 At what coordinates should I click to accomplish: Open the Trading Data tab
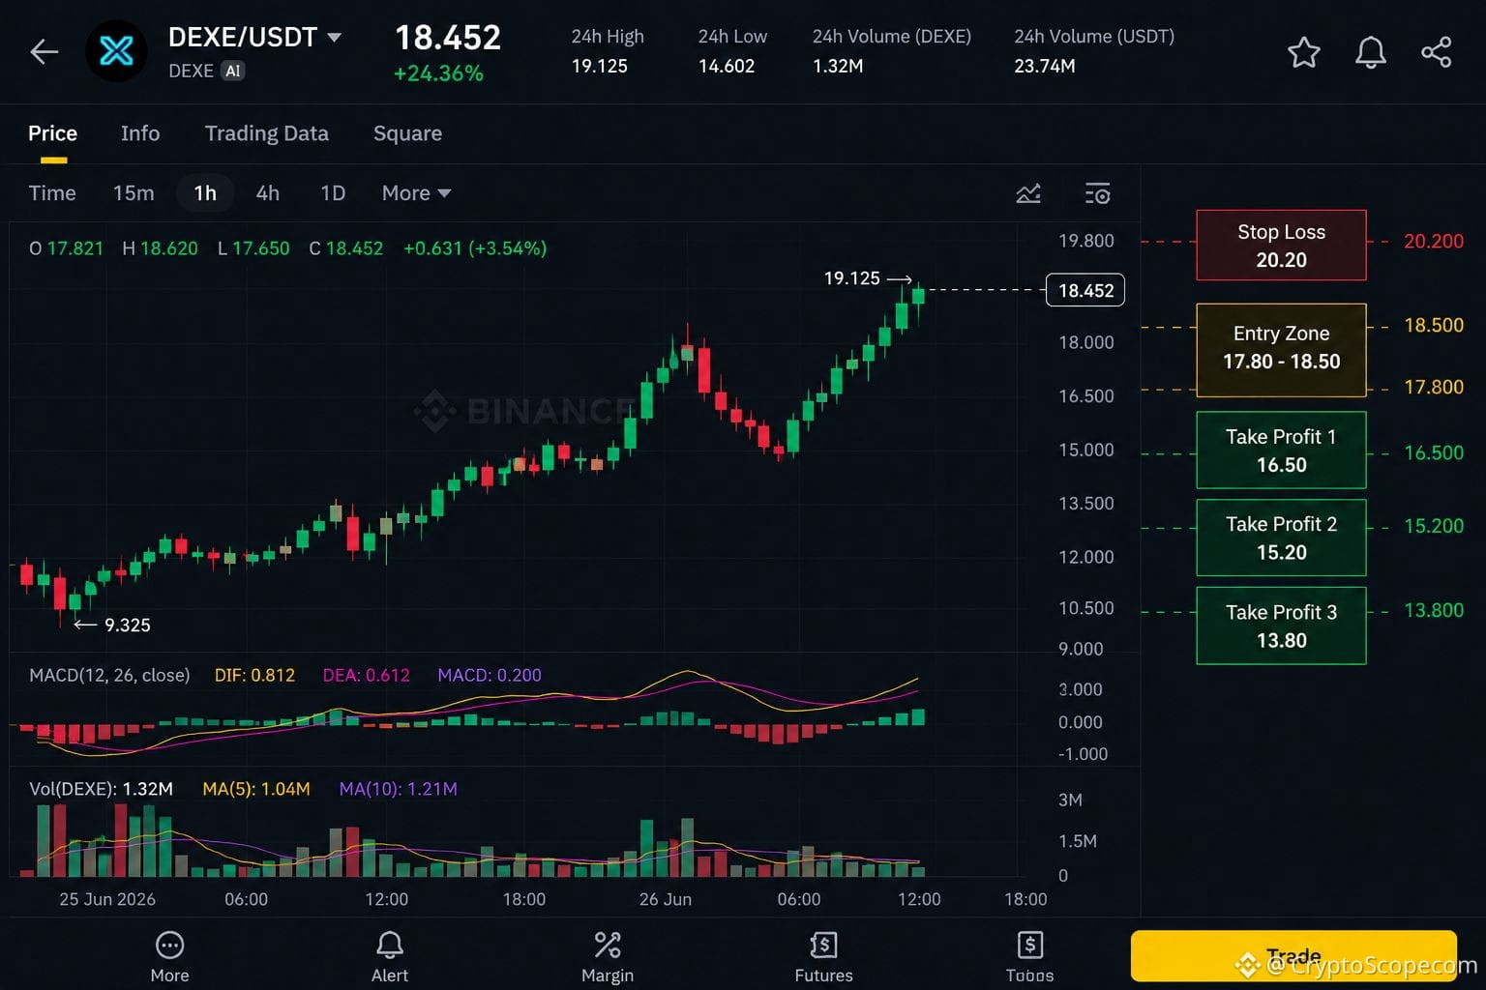[266, 133]
